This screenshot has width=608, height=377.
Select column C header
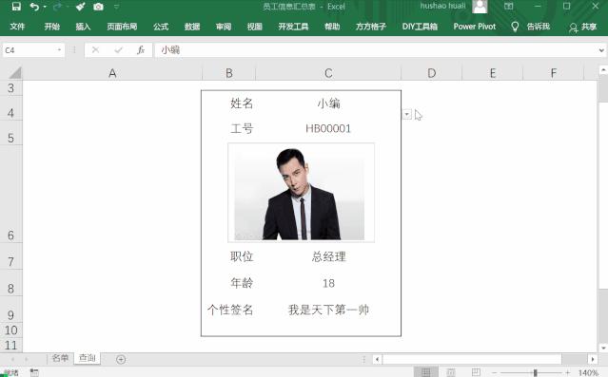328,73
